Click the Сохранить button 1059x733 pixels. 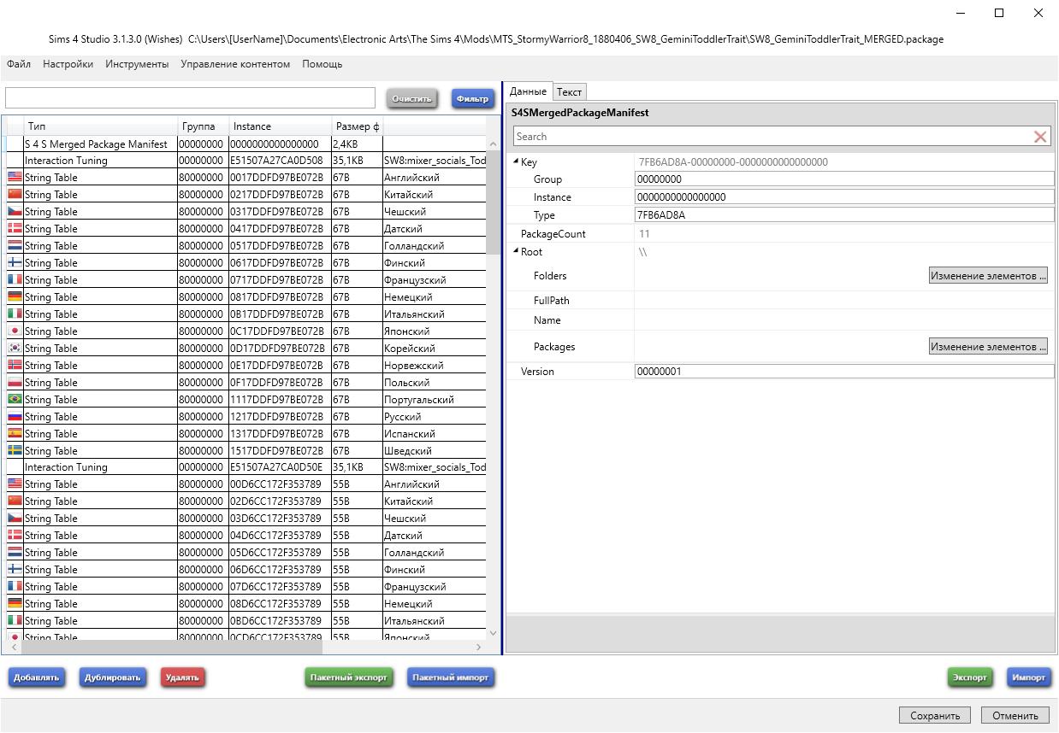(935, 716)
